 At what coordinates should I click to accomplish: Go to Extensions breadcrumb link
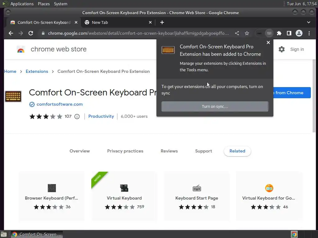37,71
